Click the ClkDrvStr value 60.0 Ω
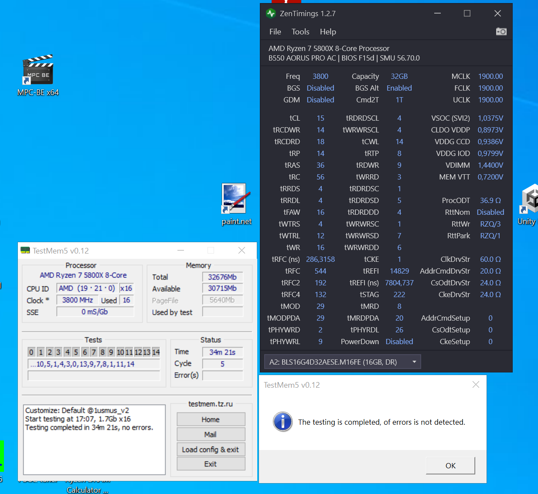Viewport: 538px width, 494px height. [490, 259]
